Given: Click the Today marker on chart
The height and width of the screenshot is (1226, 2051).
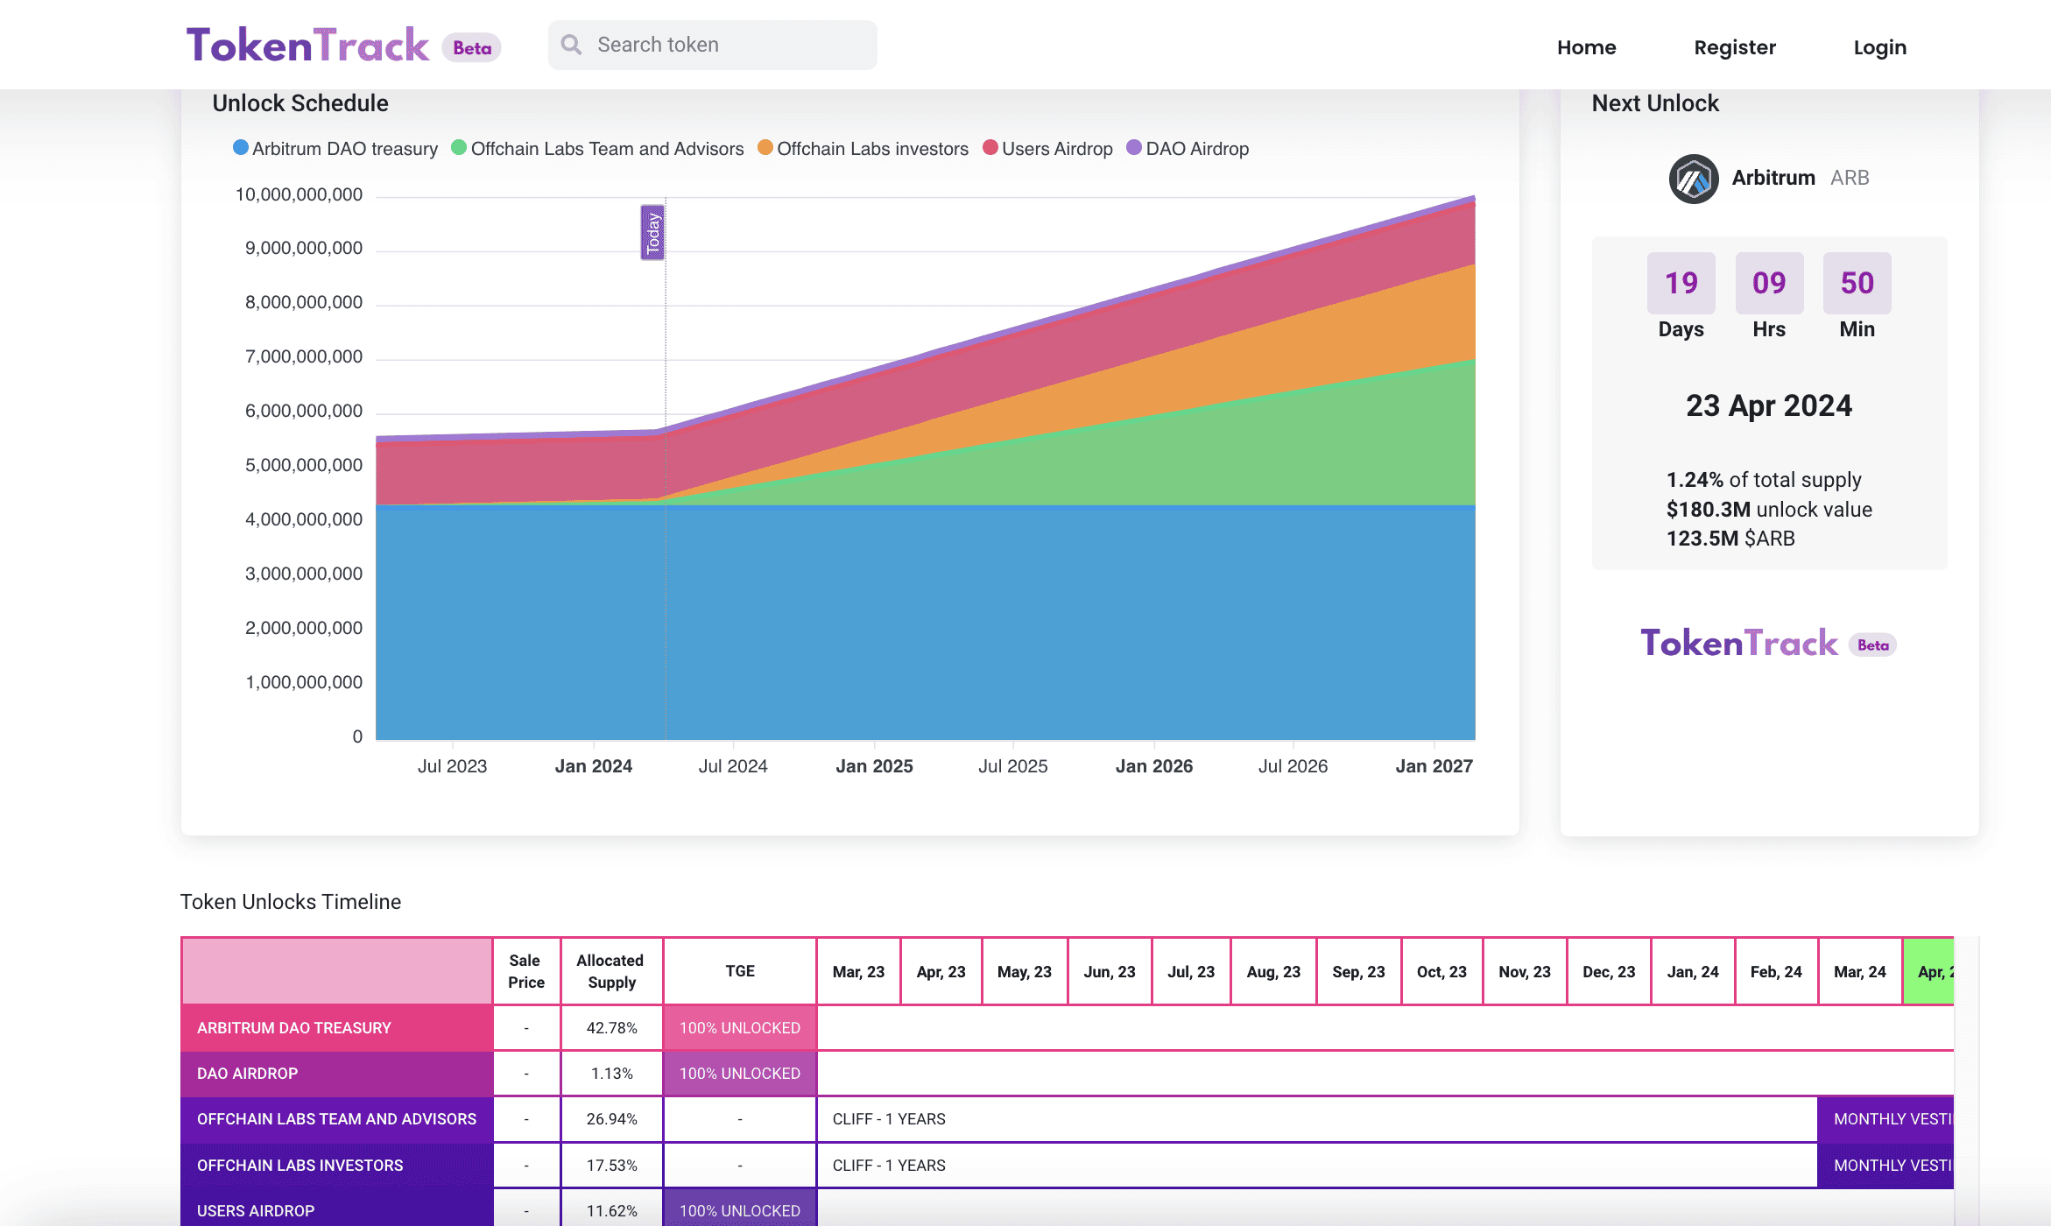Looking at the screenshot, I should (652, 233).
